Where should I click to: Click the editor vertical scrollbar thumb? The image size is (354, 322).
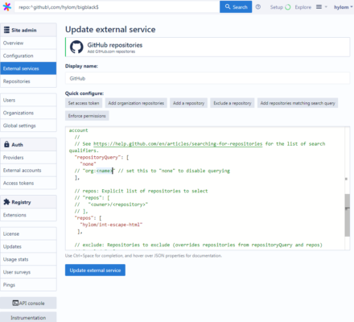coord(348,215)
